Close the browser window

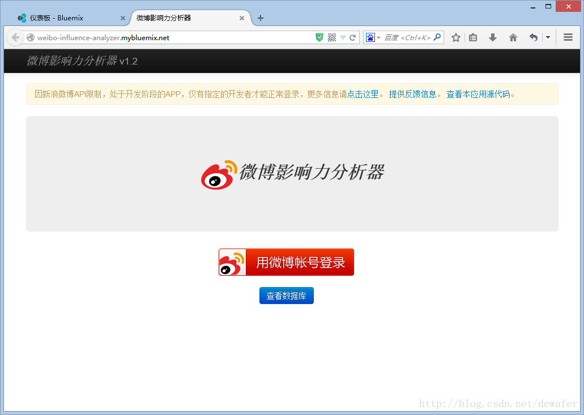[568, 6]
